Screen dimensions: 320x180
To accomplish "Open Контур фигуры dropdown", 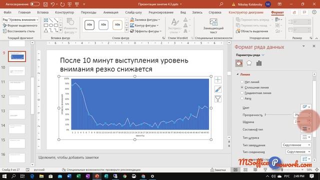I will 144,25.
